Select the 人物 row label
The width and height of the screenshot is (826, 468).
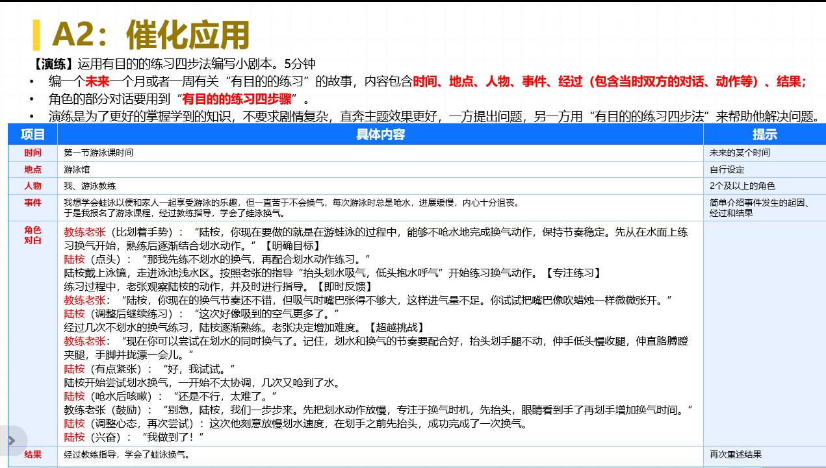click(x=32, y=186)
